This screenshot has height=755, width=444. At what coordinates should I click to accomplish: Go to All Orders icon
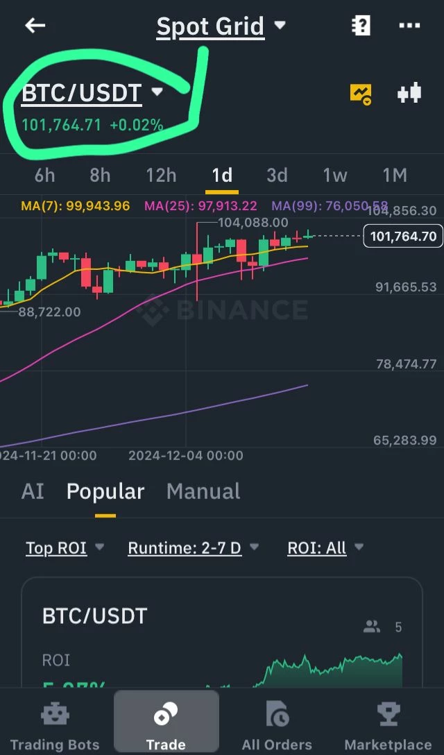(277, 715)
